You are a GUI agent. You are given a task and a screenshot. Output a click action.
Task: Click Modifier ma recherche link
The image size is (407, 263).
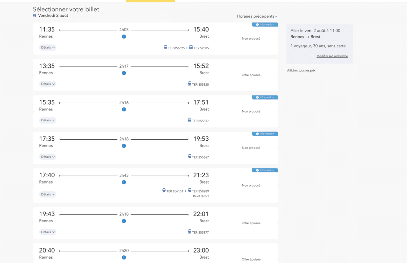point(332,56)
